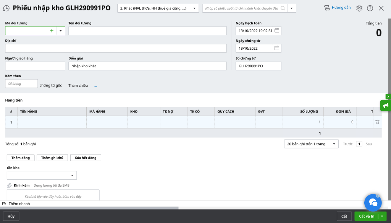Open 20 bản ghi trên 1 trang dropdown

click(x=311, y=144)
